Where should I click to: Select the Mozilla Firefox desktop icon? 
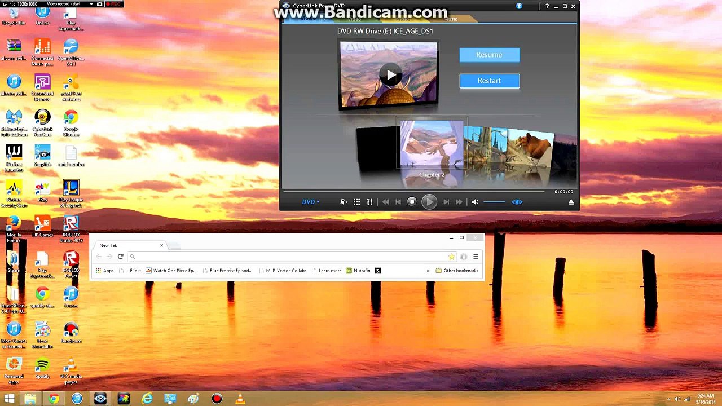point(14,230)
